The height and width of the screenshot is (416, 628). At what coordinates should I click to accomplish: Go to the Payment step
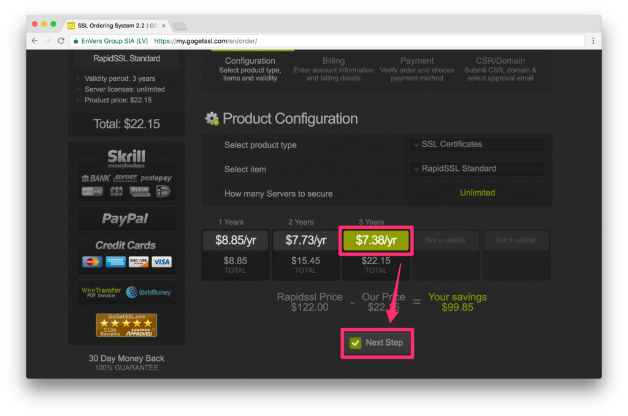point(417,69)
